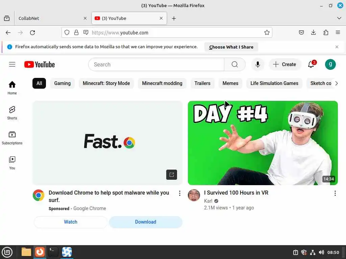Start voice search with microphone icon
This screenshot has height=259, width=346.
(257, 64)
